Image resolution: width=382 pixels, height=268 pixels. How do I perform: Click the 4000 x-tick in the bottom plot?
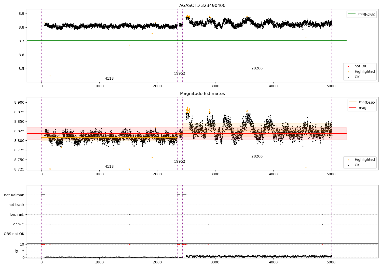[273, 262]
